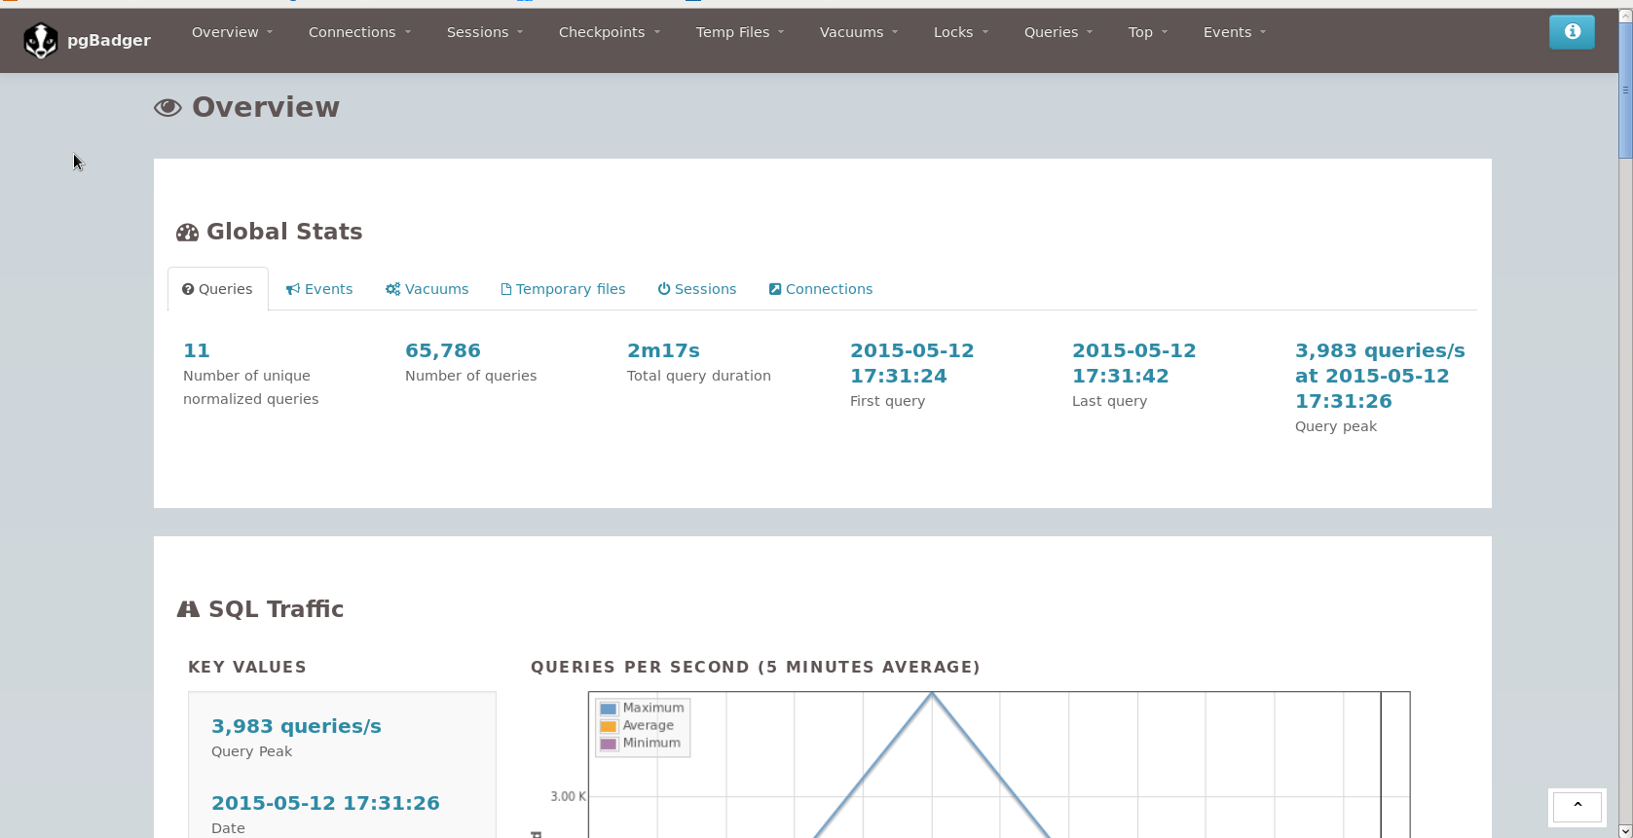Open the Locks menu in navbar
This screenshot has width=1633, height=838.
click(x=960, y=32)
